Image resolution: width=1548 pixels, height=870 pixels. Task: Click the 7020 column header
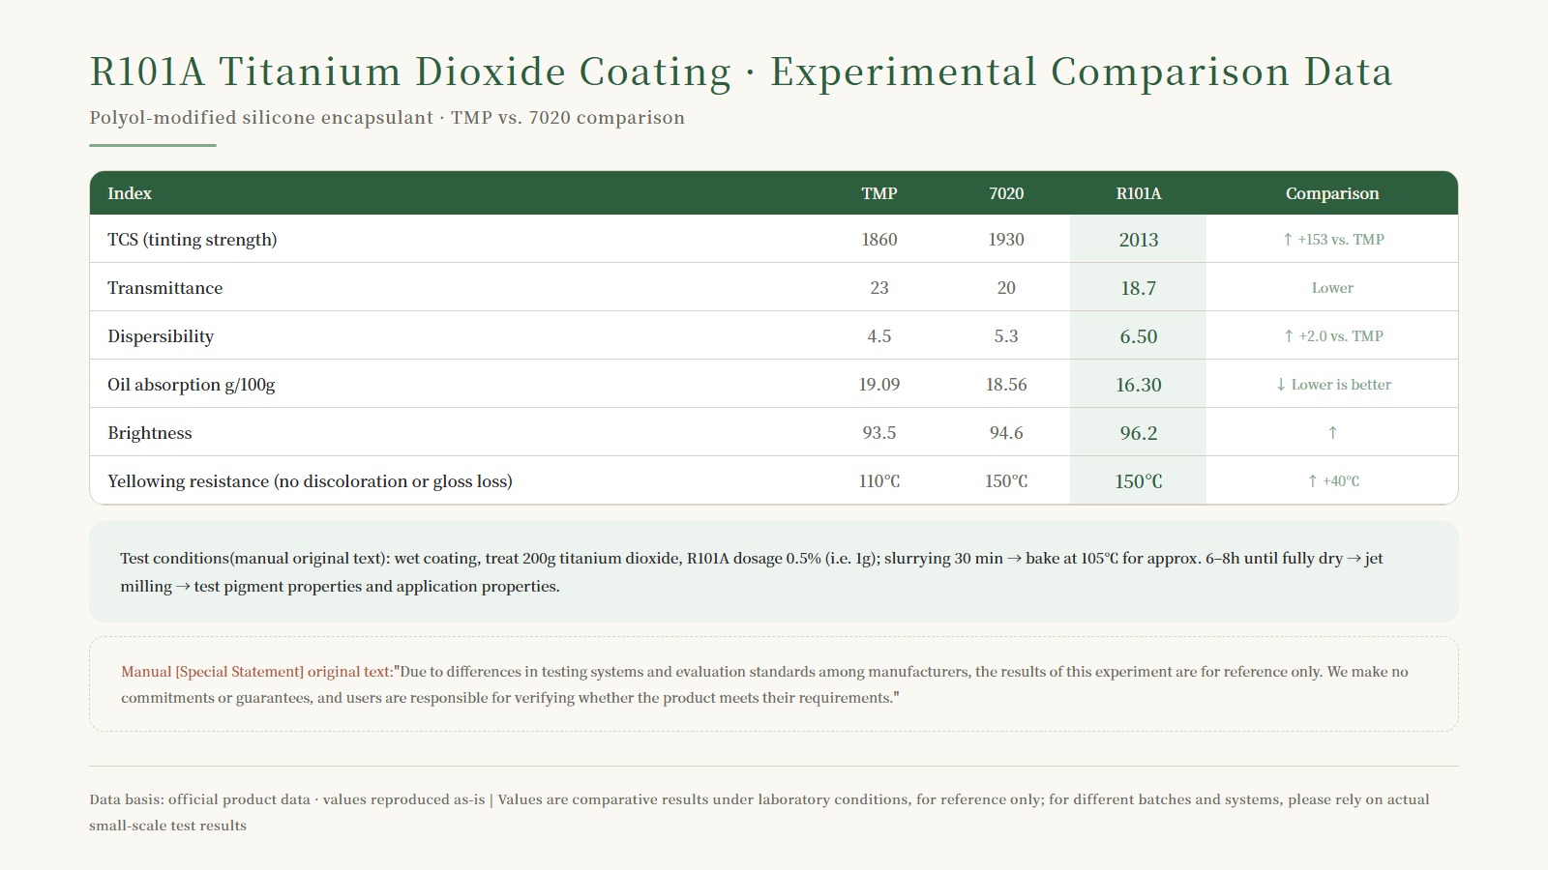click(1006, 193)
